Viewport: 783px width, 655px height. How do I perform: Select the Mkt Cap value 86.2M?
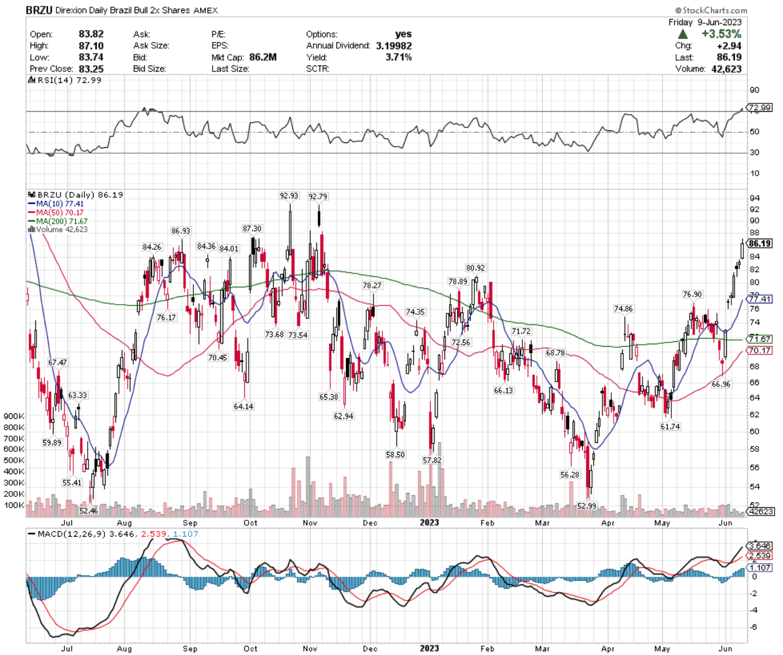(263, 57)
